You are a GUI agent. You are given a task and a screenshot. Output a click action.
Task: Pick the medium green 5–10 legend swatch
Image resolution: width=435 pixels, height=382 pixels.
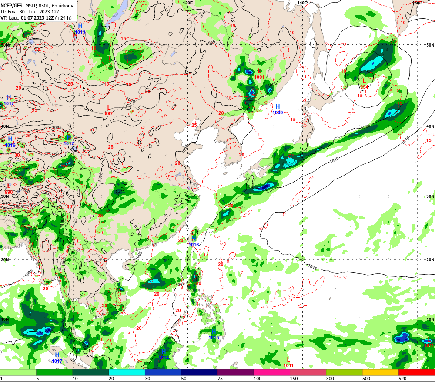point(54,372)
